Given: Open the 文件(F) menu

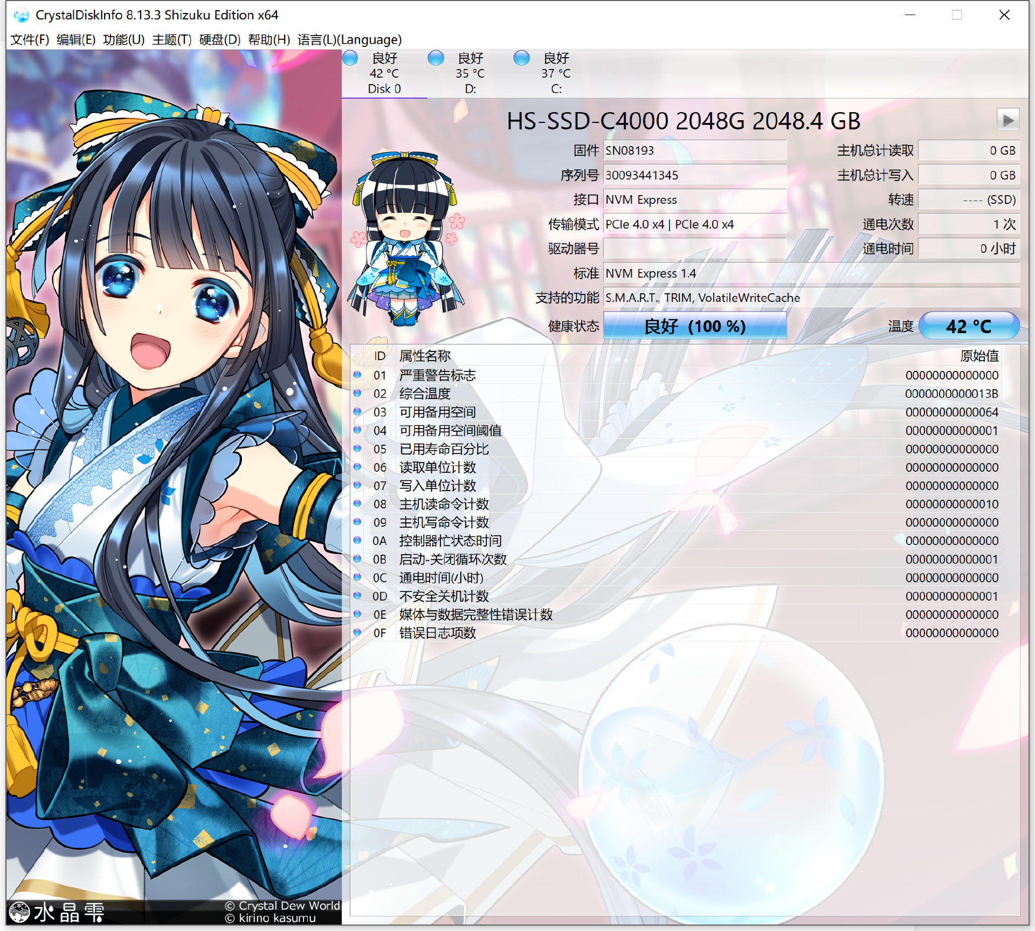Looking at the screenshot, I should (30, 39).
